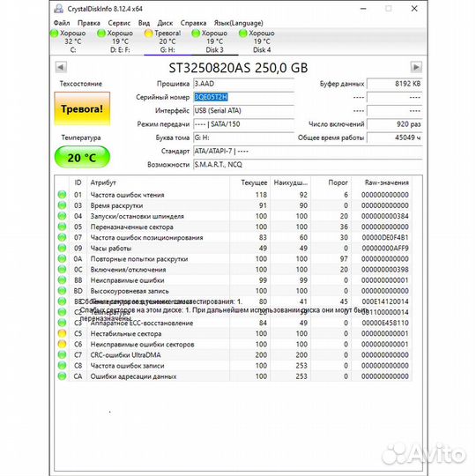Minimize the CrystalDiskInfo window
476x476 pixels.
(x=363, y=9)
